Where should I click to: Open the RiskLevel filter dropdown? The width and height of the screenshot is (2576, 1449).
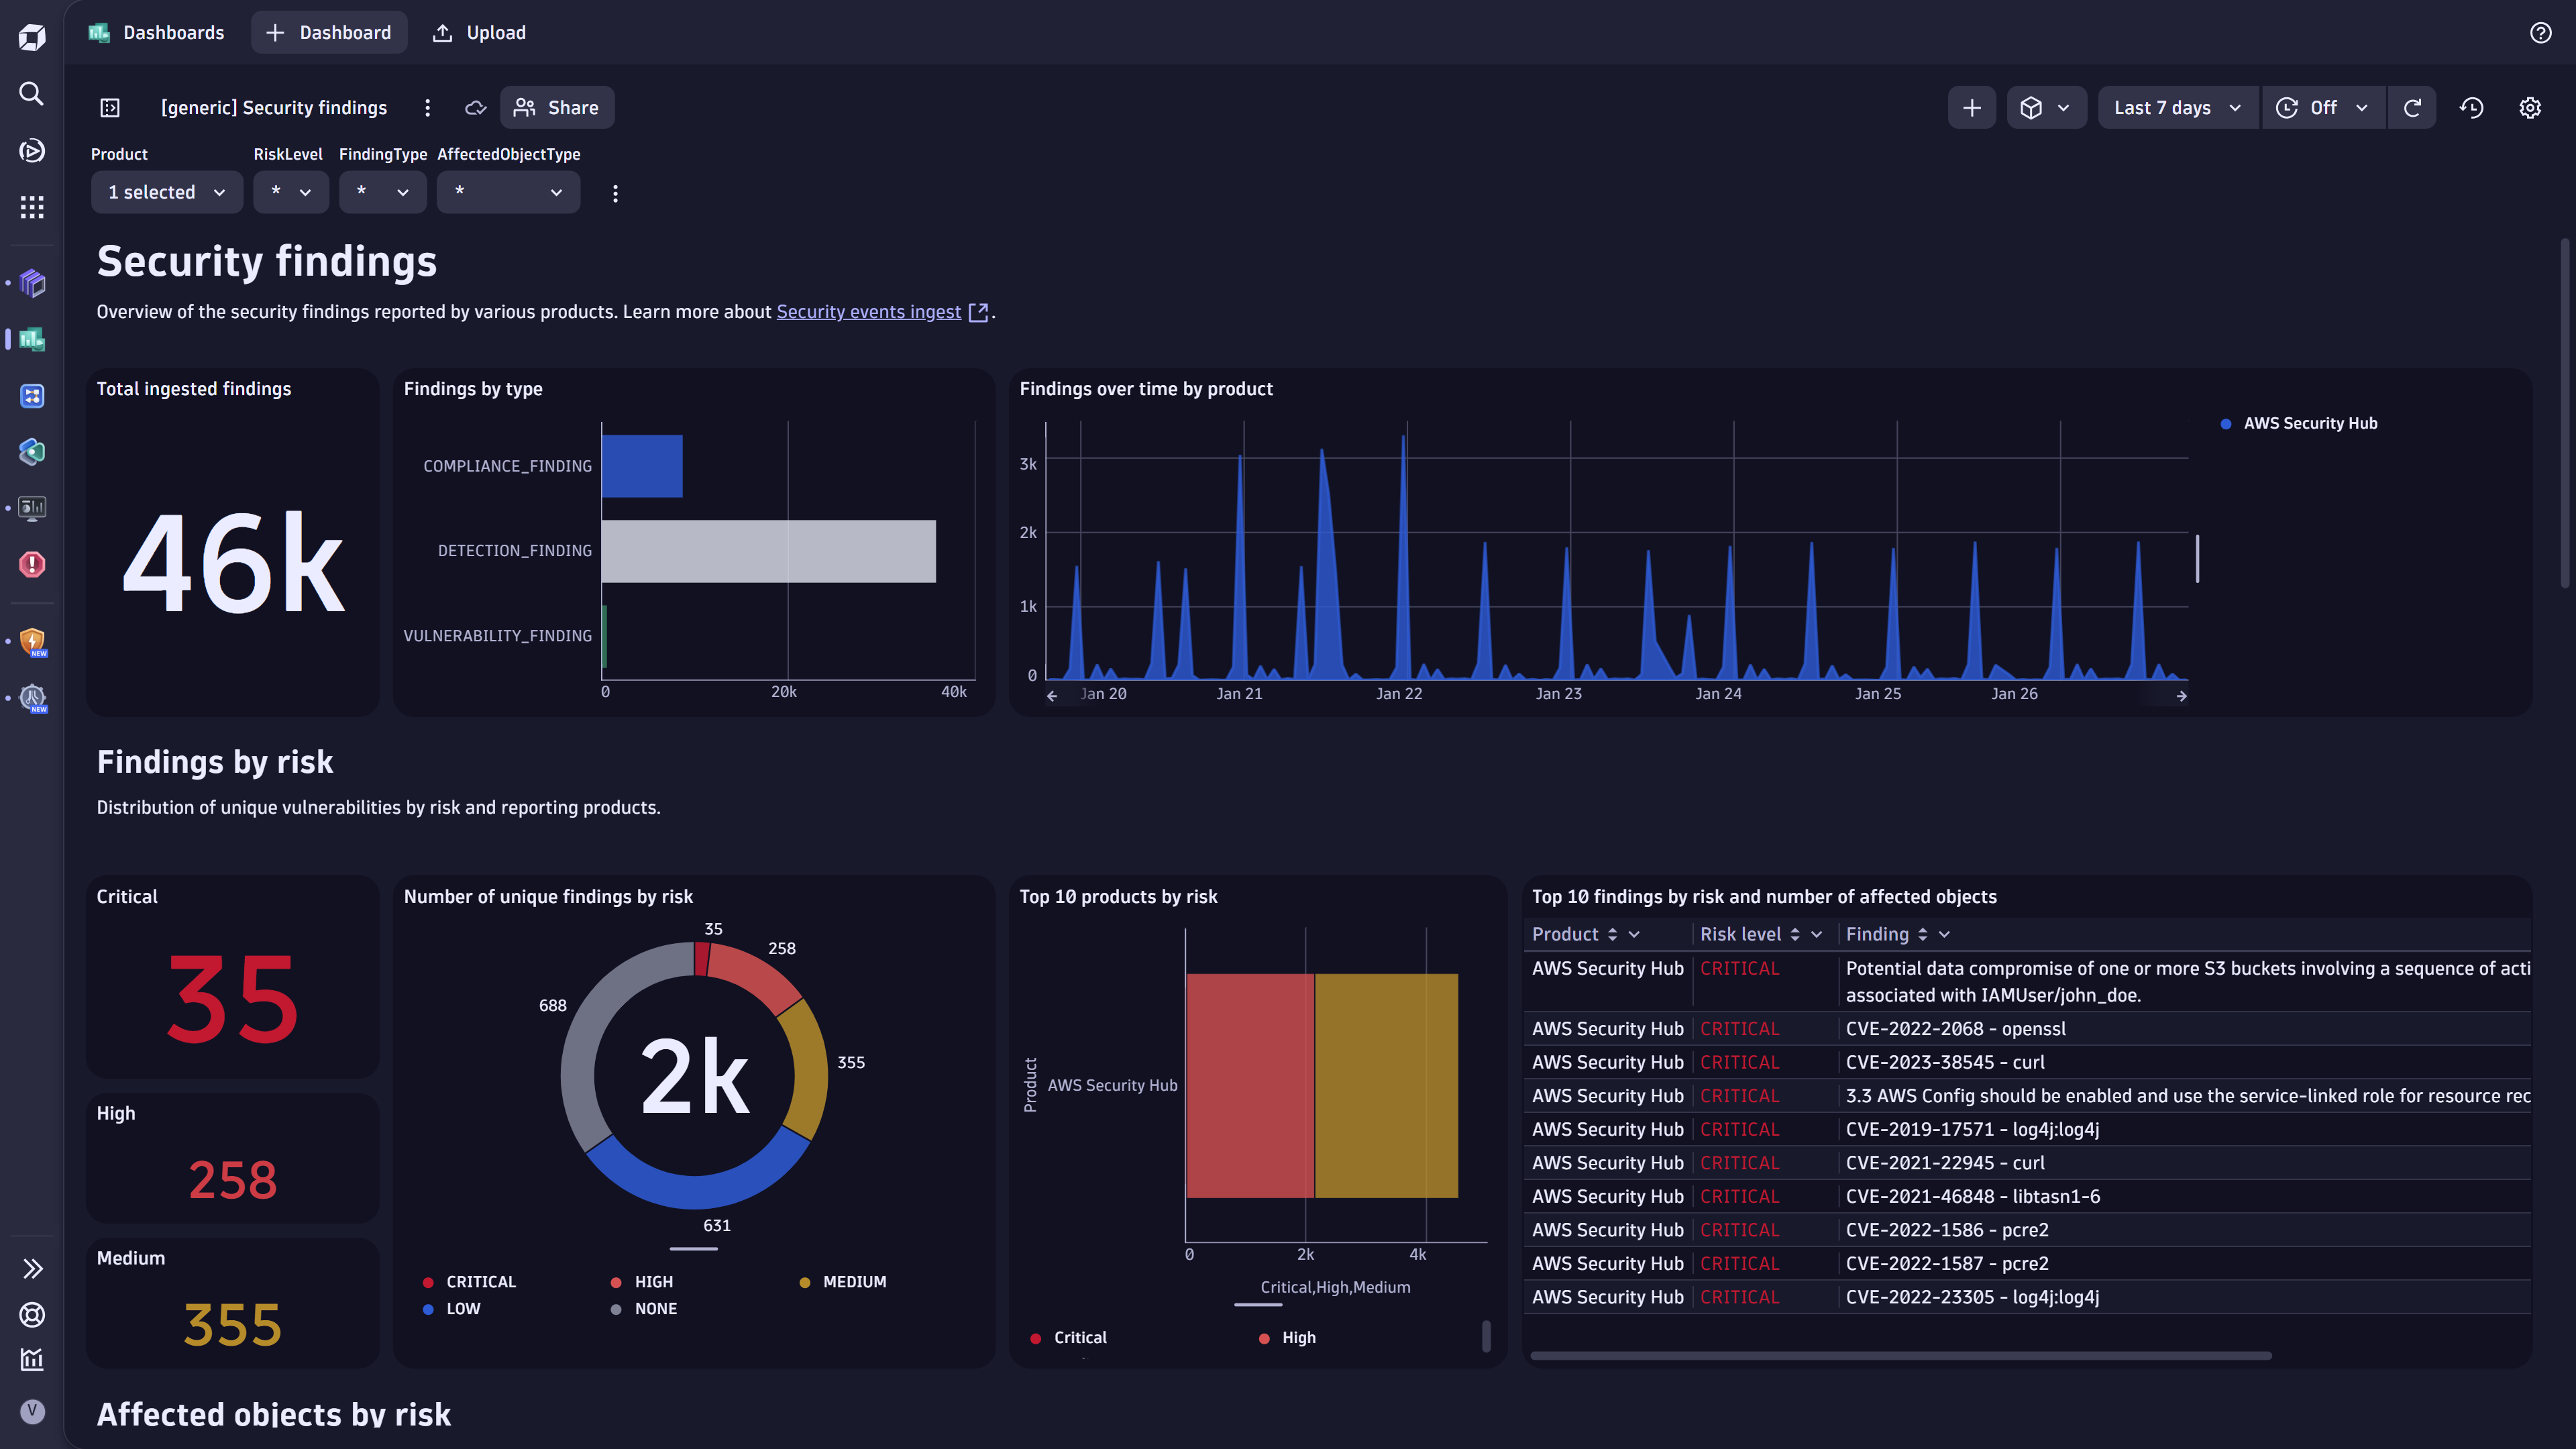[290, 192]
